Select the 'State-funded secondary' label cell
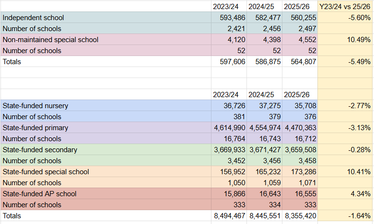374x224 pixels. click(106, 150)
